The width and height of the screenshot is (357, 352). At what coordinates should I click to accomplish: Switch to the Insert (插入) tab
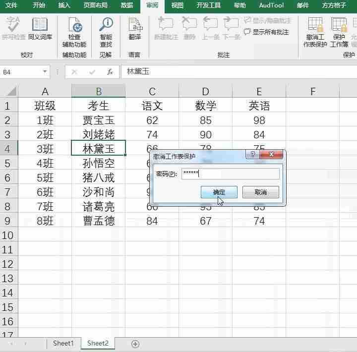coord(64,5)
